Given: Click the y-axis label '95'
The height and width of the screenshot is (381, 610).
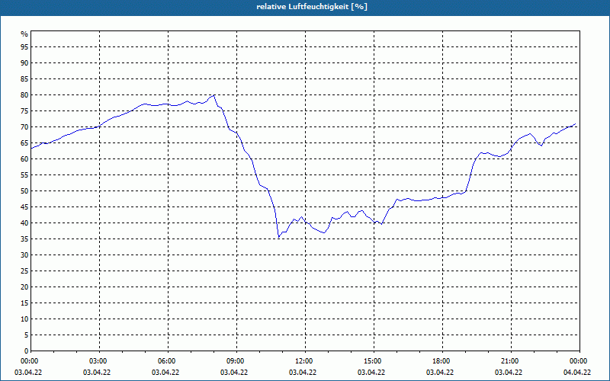Looking at the screenshot, I should pyautogui.click(x=24, y=47).
